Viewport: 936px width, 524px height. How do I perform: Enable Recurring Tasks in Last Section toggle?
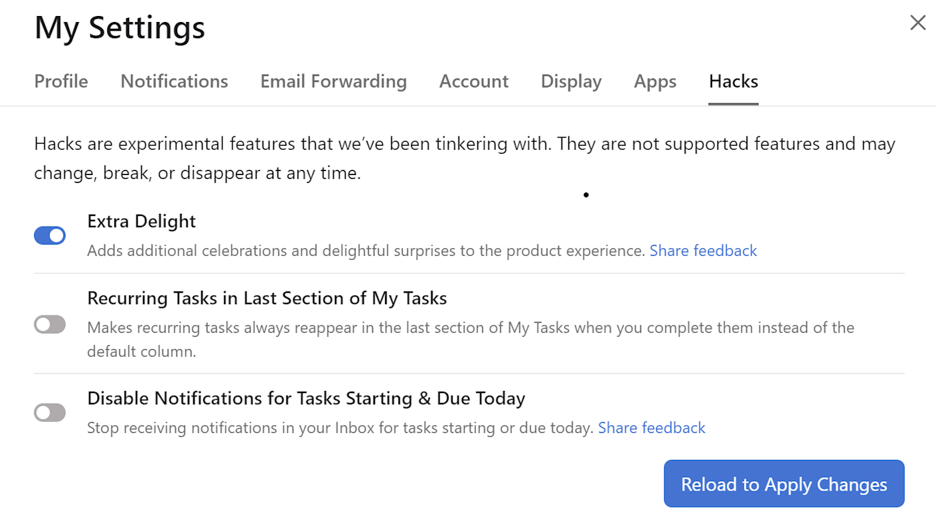tap(50, 325)
